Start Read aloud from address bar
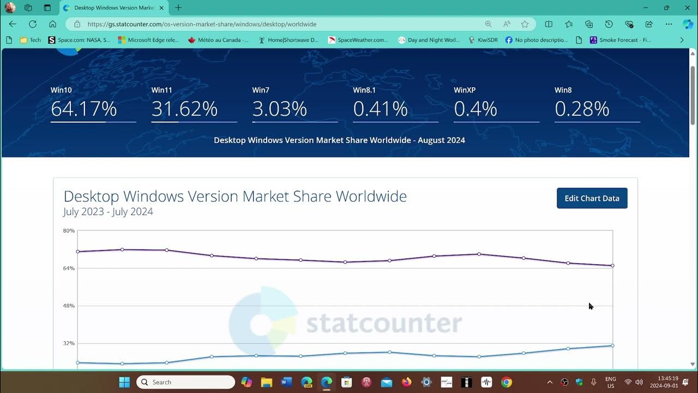698x393 pixels. pos(507,24)
